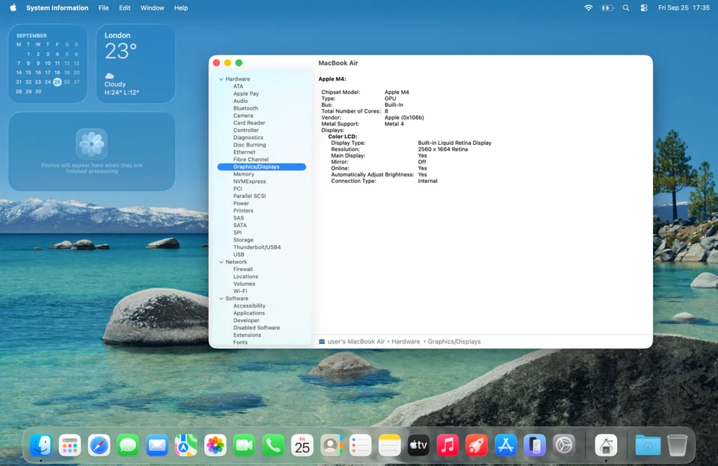The height and width of the screenshot is (466, 718).
Task: Click Hardware in the path bar
Action: [x=405, y=341]
